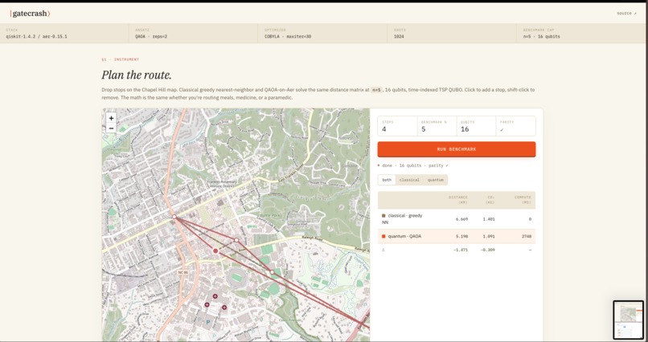Switch to classical route view

pyautogui.click(x=409, y=180)
